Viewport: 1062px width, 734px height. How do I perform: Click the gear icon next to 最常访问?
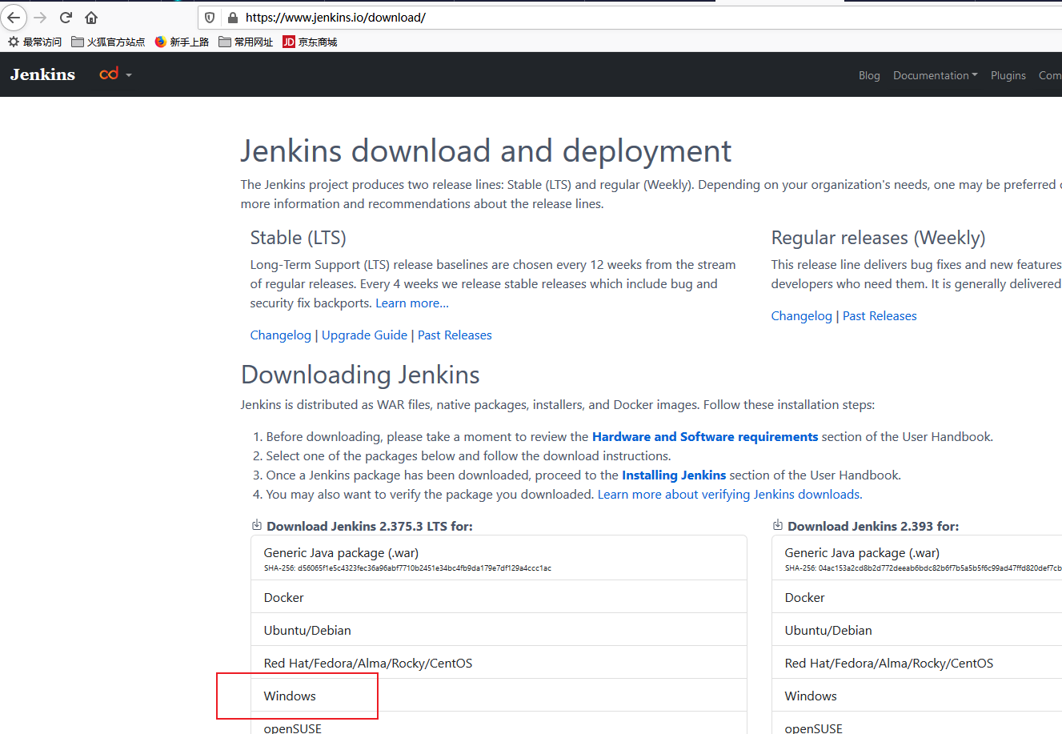coord(12,42)
